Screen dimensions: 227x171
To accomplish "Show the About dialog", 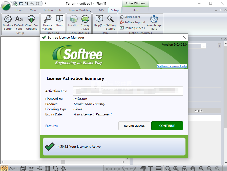I will 59,21.
